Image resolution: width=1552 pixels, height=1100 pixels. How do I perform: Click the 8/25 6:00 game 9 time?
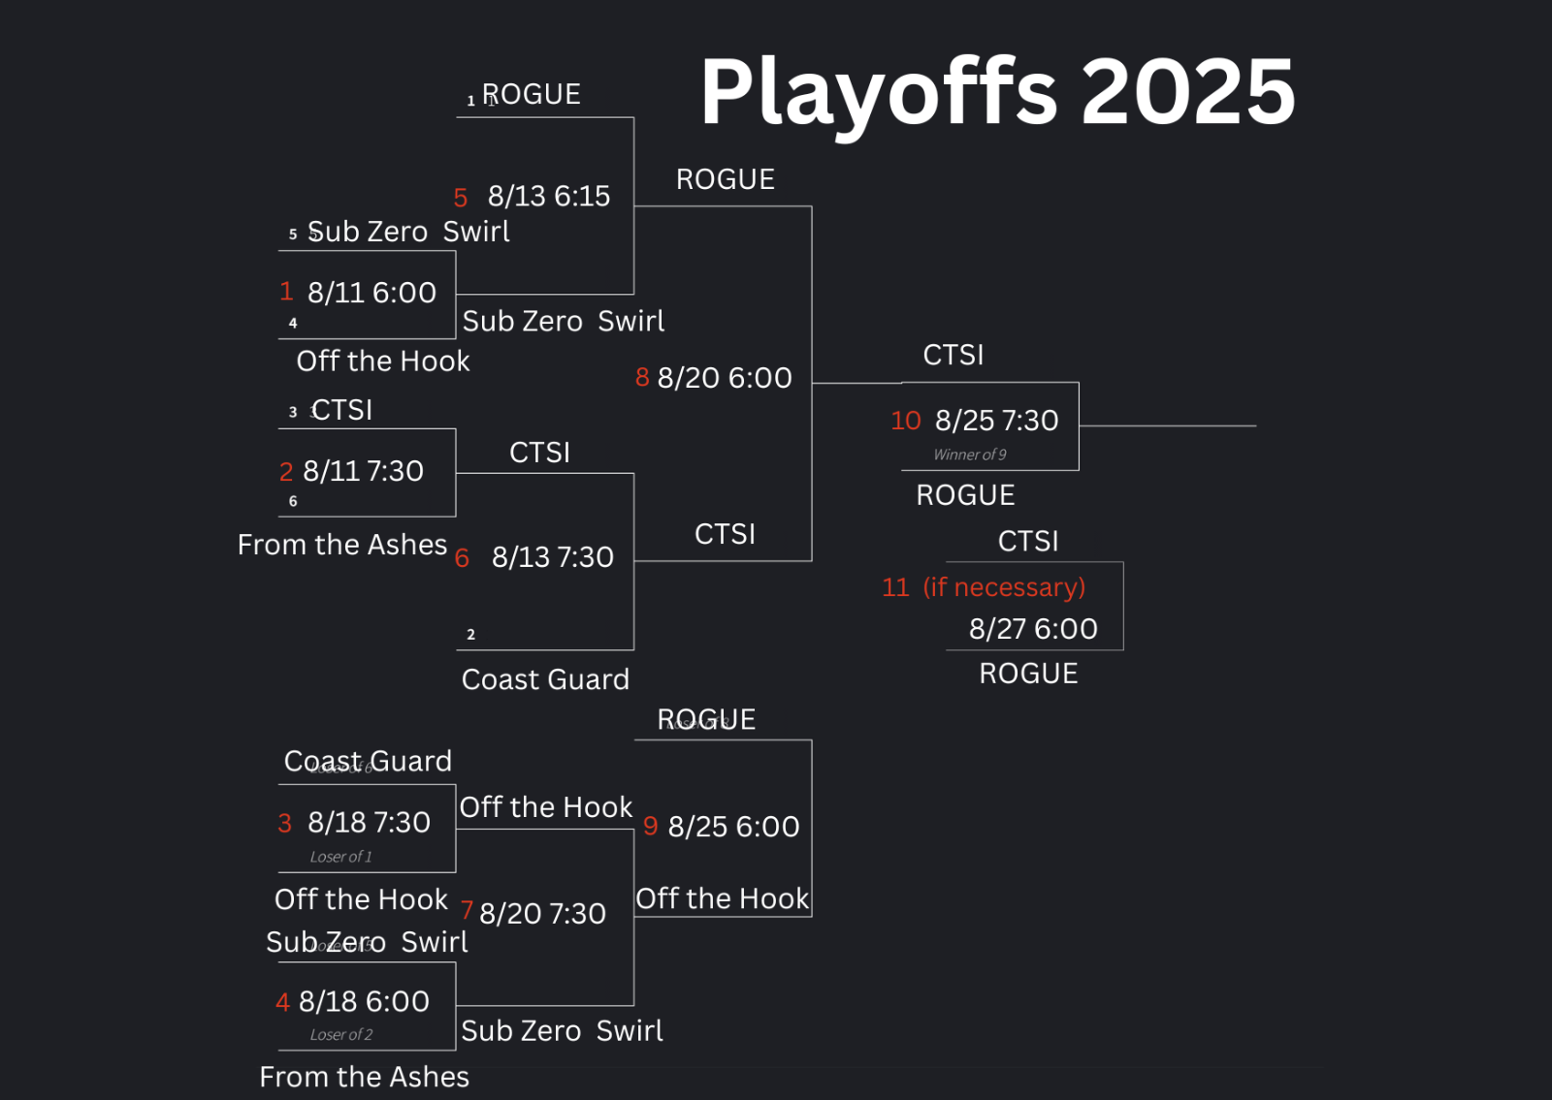(733, 827)
